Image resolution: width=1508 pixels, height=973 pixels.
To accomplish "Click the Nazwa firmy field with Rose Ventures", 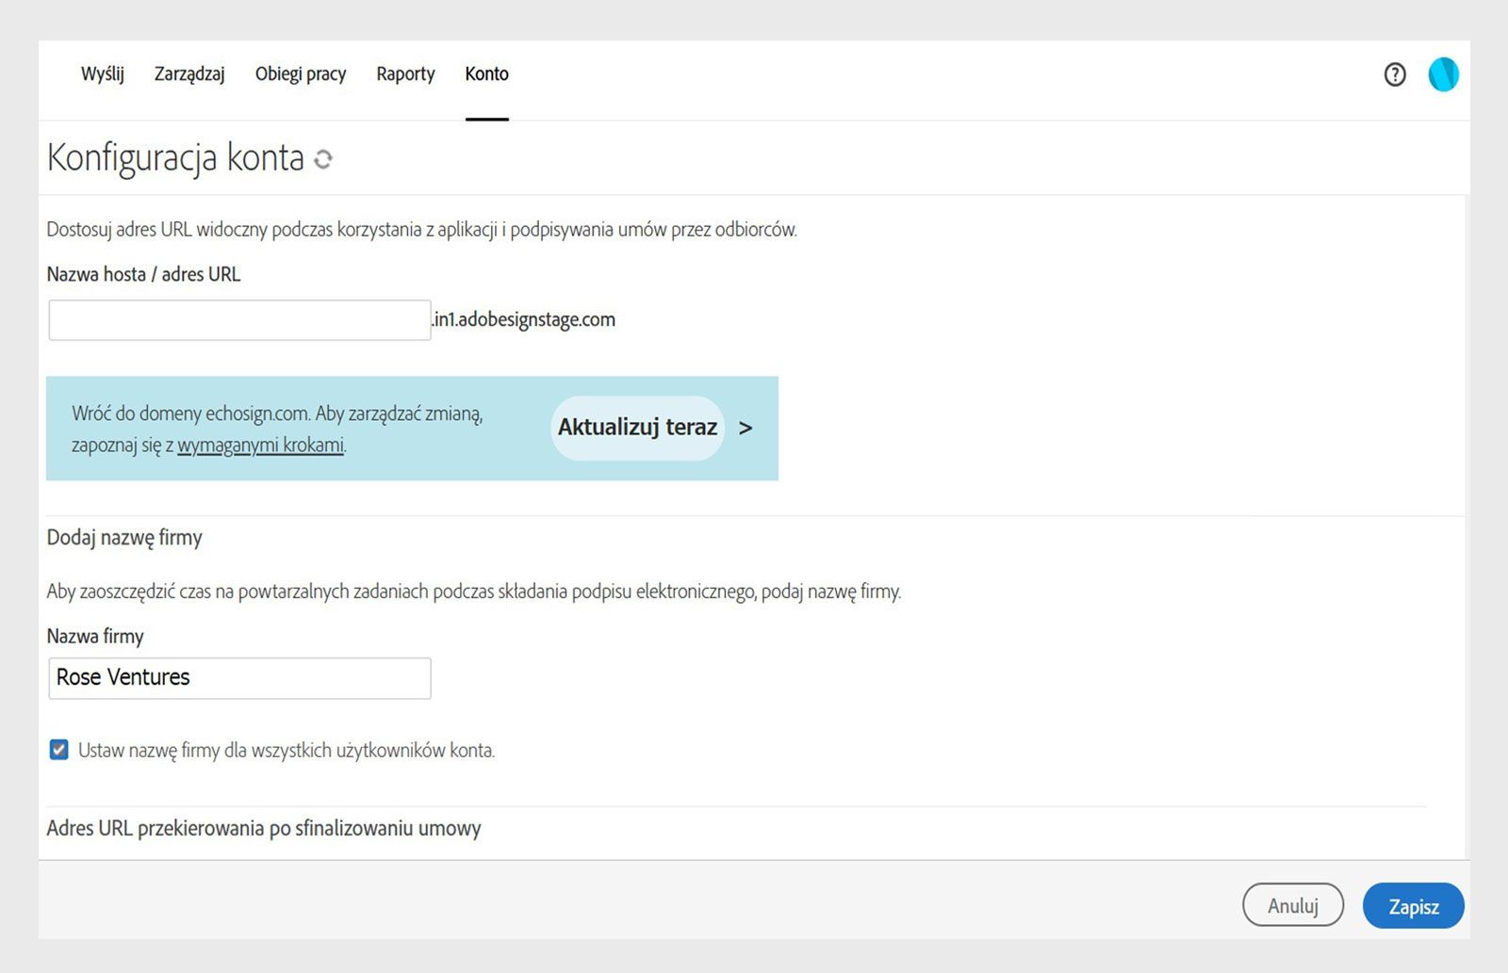I will click(239, 678).
